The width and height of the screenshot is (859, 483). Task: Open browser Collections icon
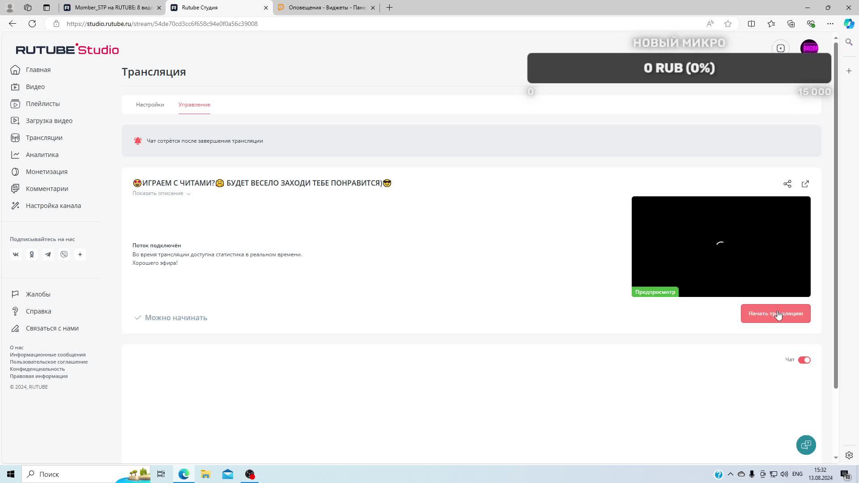coord(791,24)
